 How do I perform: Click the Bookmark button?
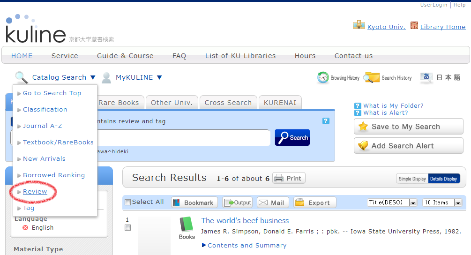194,202
